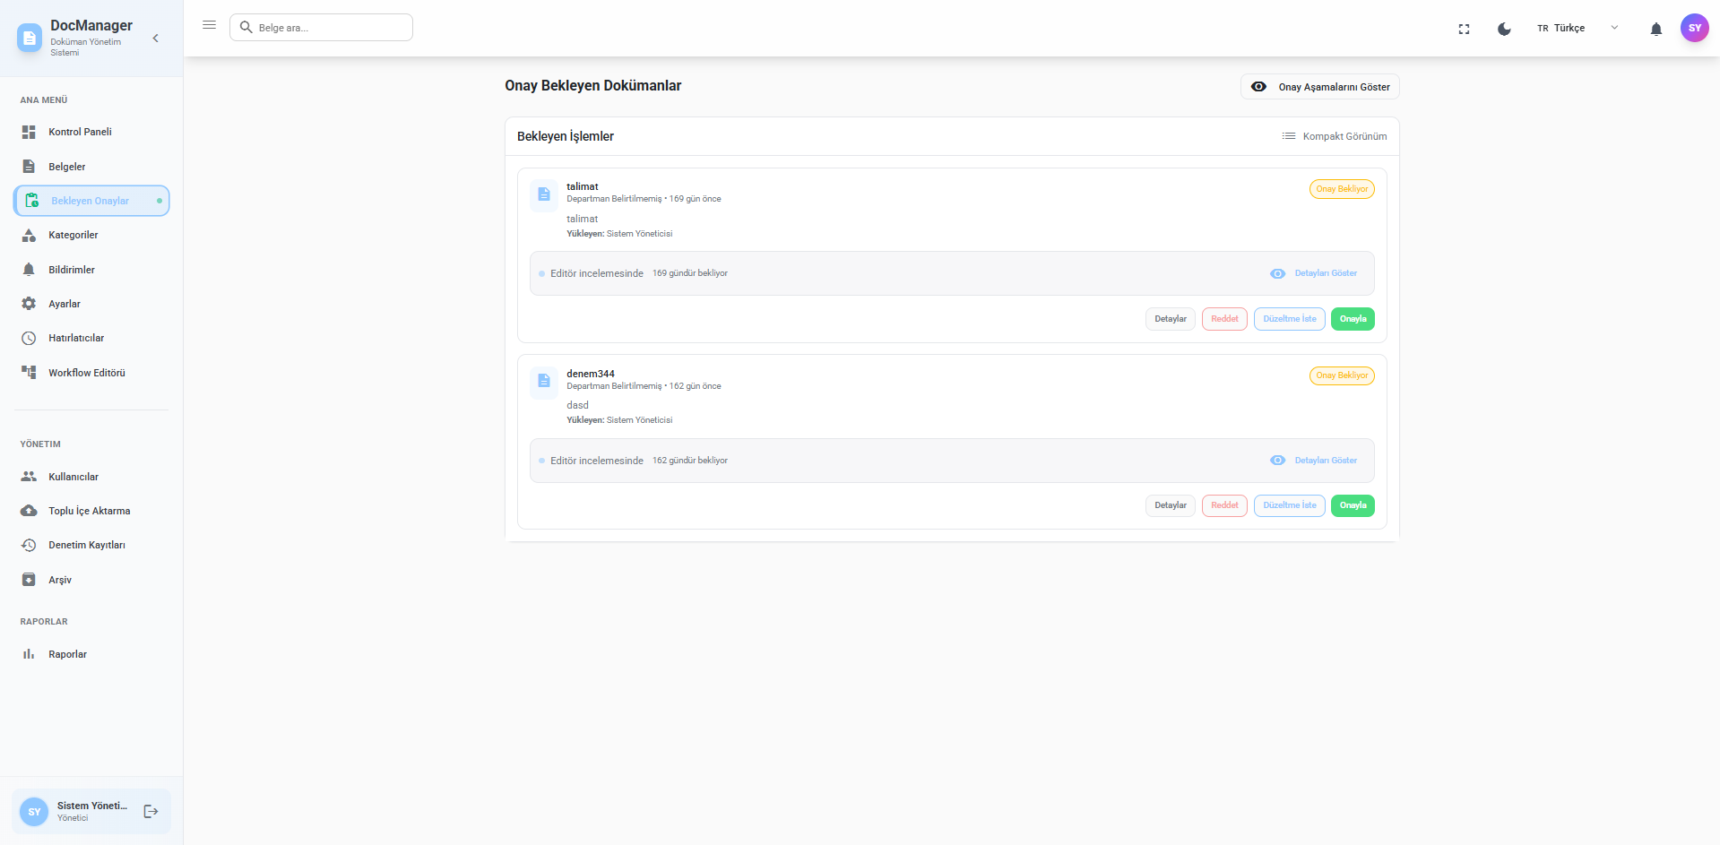Select the Denetim Kayıtları history icon

[x=29, y=545]
